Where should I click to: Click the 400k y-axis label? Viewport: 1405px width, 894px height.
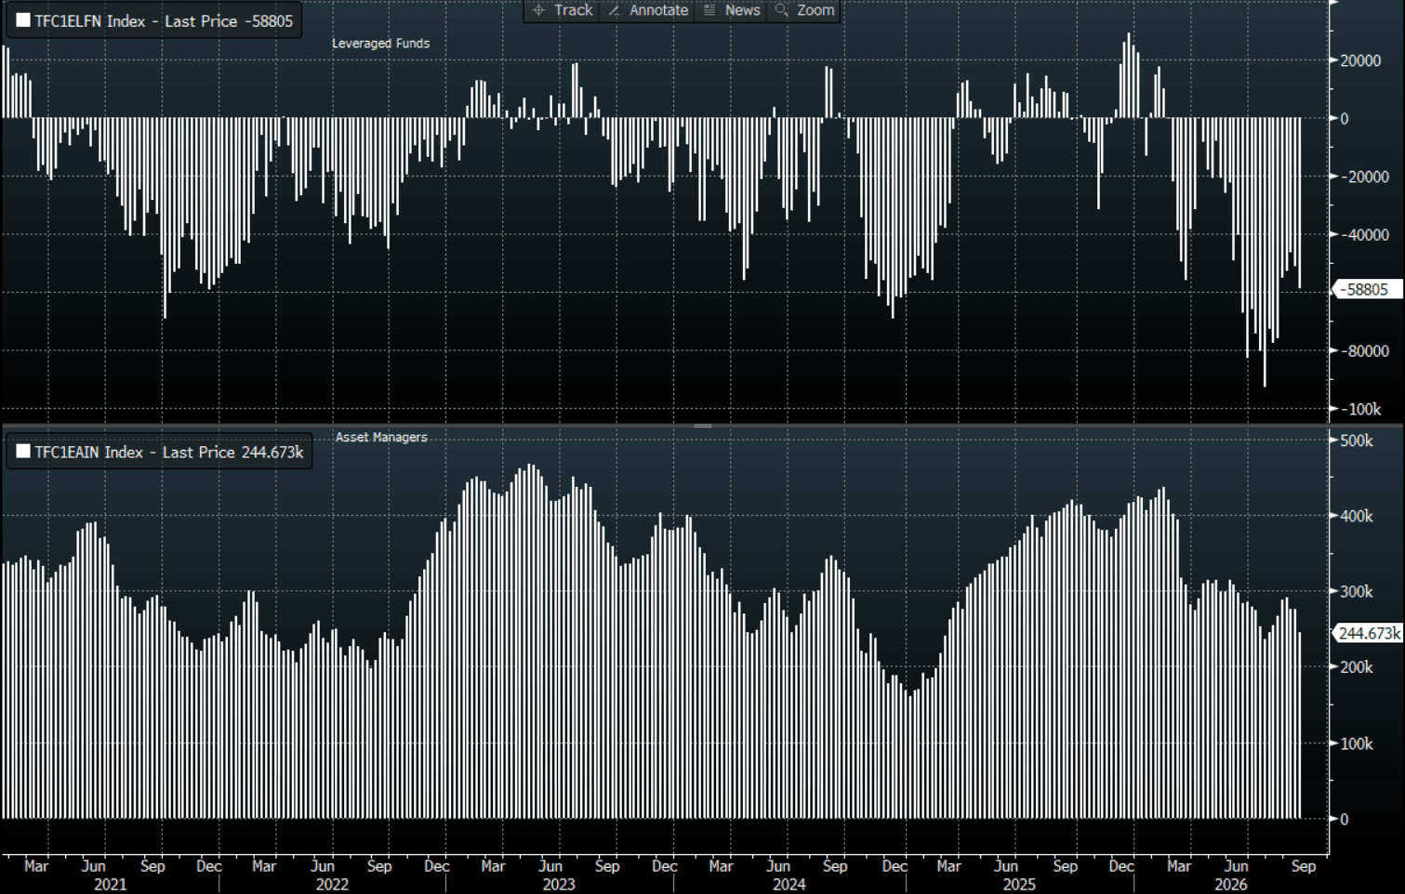click(x=1357, y=517)
